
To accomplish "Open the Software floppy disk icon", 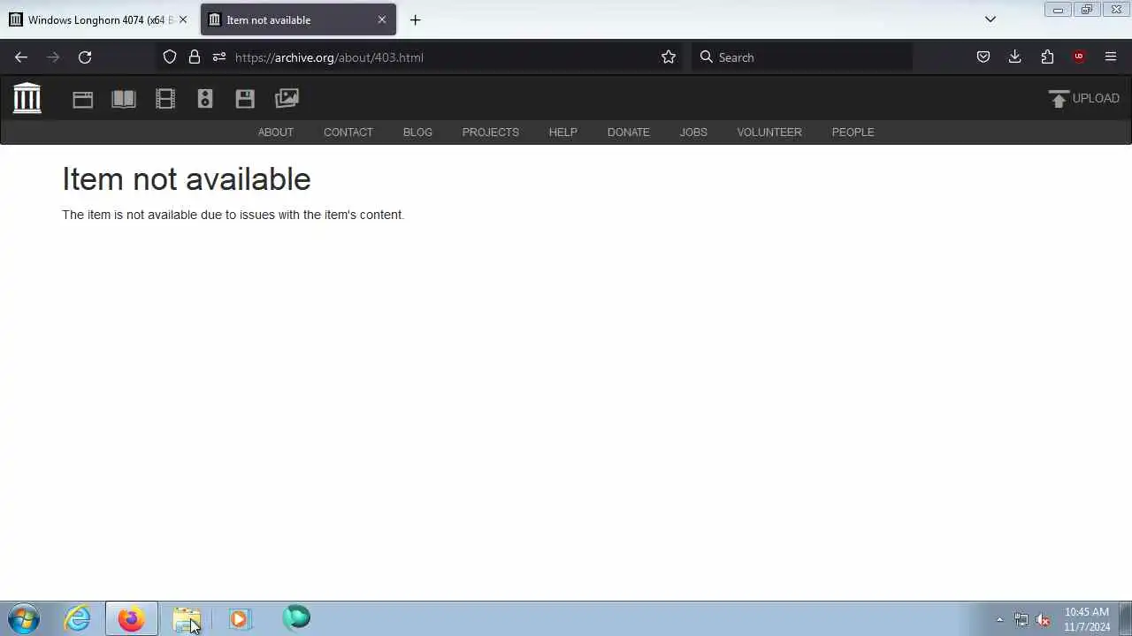I will click(x=245, y=99).
